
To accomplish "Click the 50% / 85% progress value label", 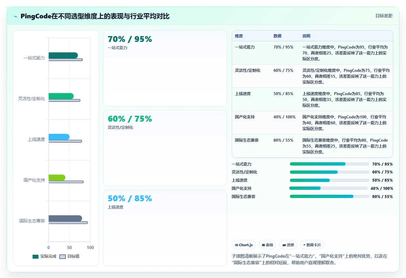I will click(x=382, y=180).
